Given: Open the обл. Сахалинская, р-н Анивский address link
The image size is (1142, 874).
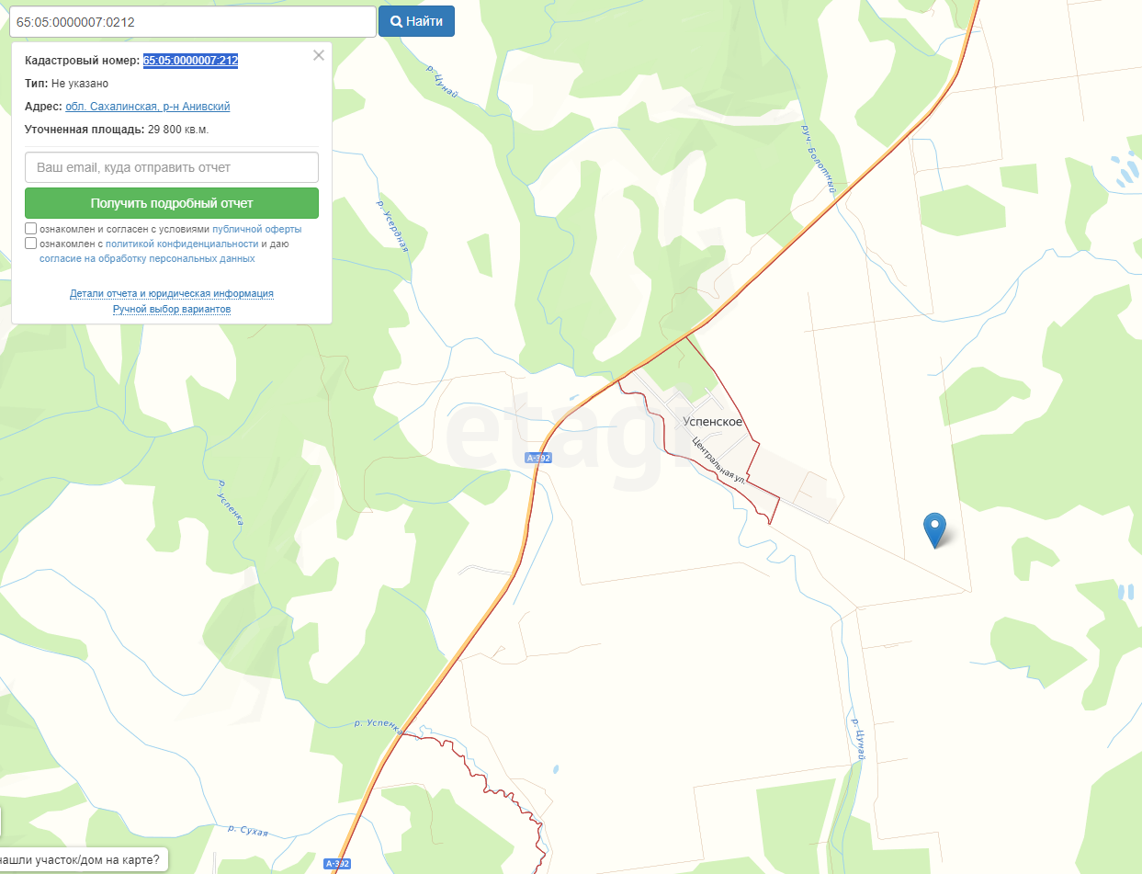Looking at the screenshot, I should (x=148, y=107).
